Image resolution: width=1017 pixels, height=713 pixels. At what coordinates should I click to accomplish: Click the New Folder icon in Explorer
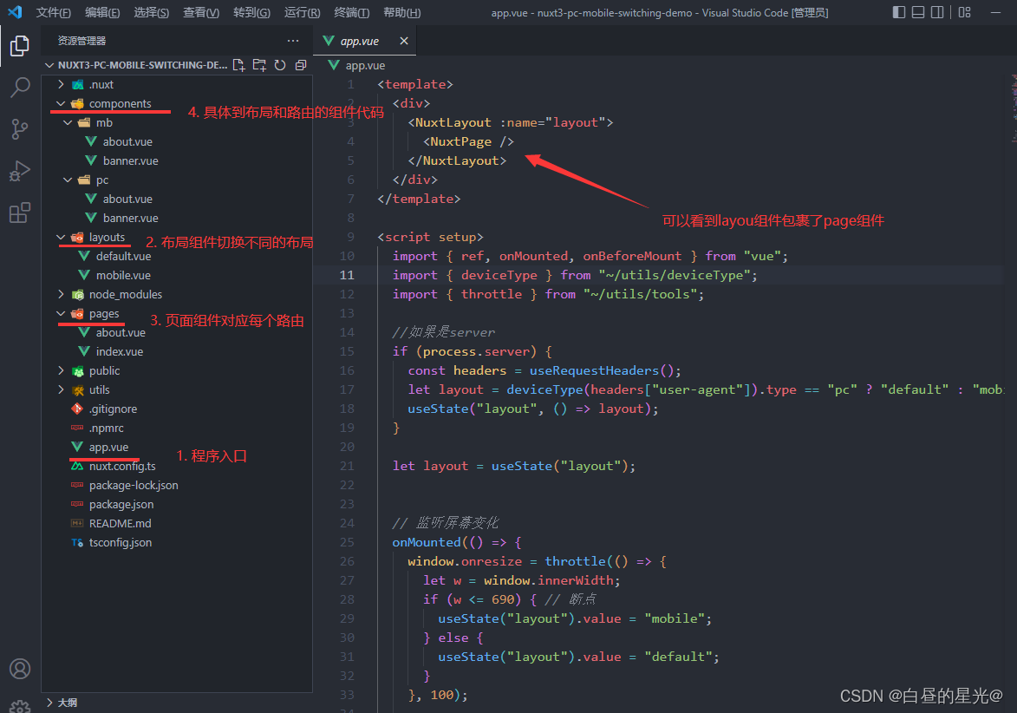[259, 65]
